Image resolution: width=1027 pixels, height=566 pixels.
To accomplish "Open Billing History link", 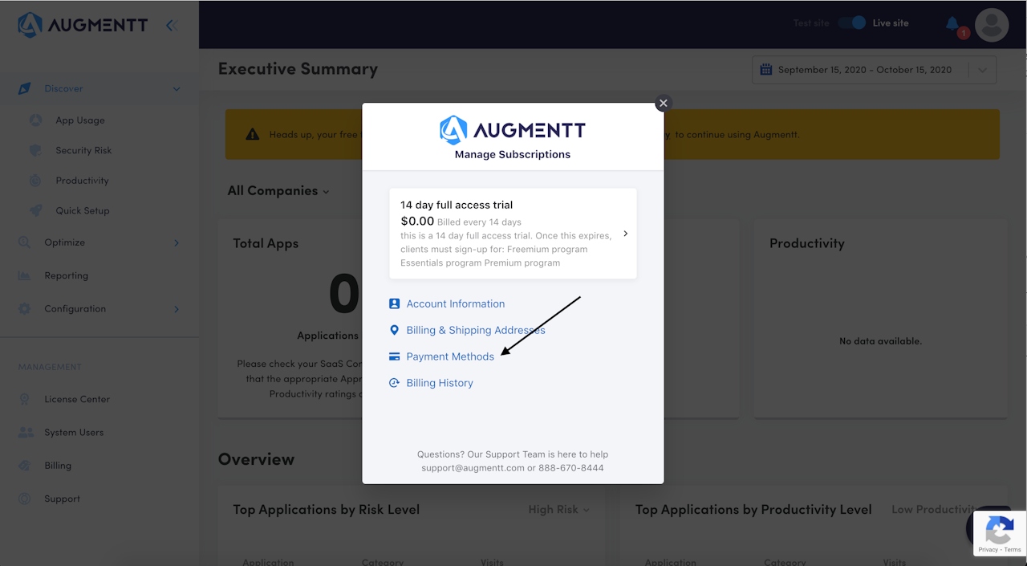I will tap(440, 383).
